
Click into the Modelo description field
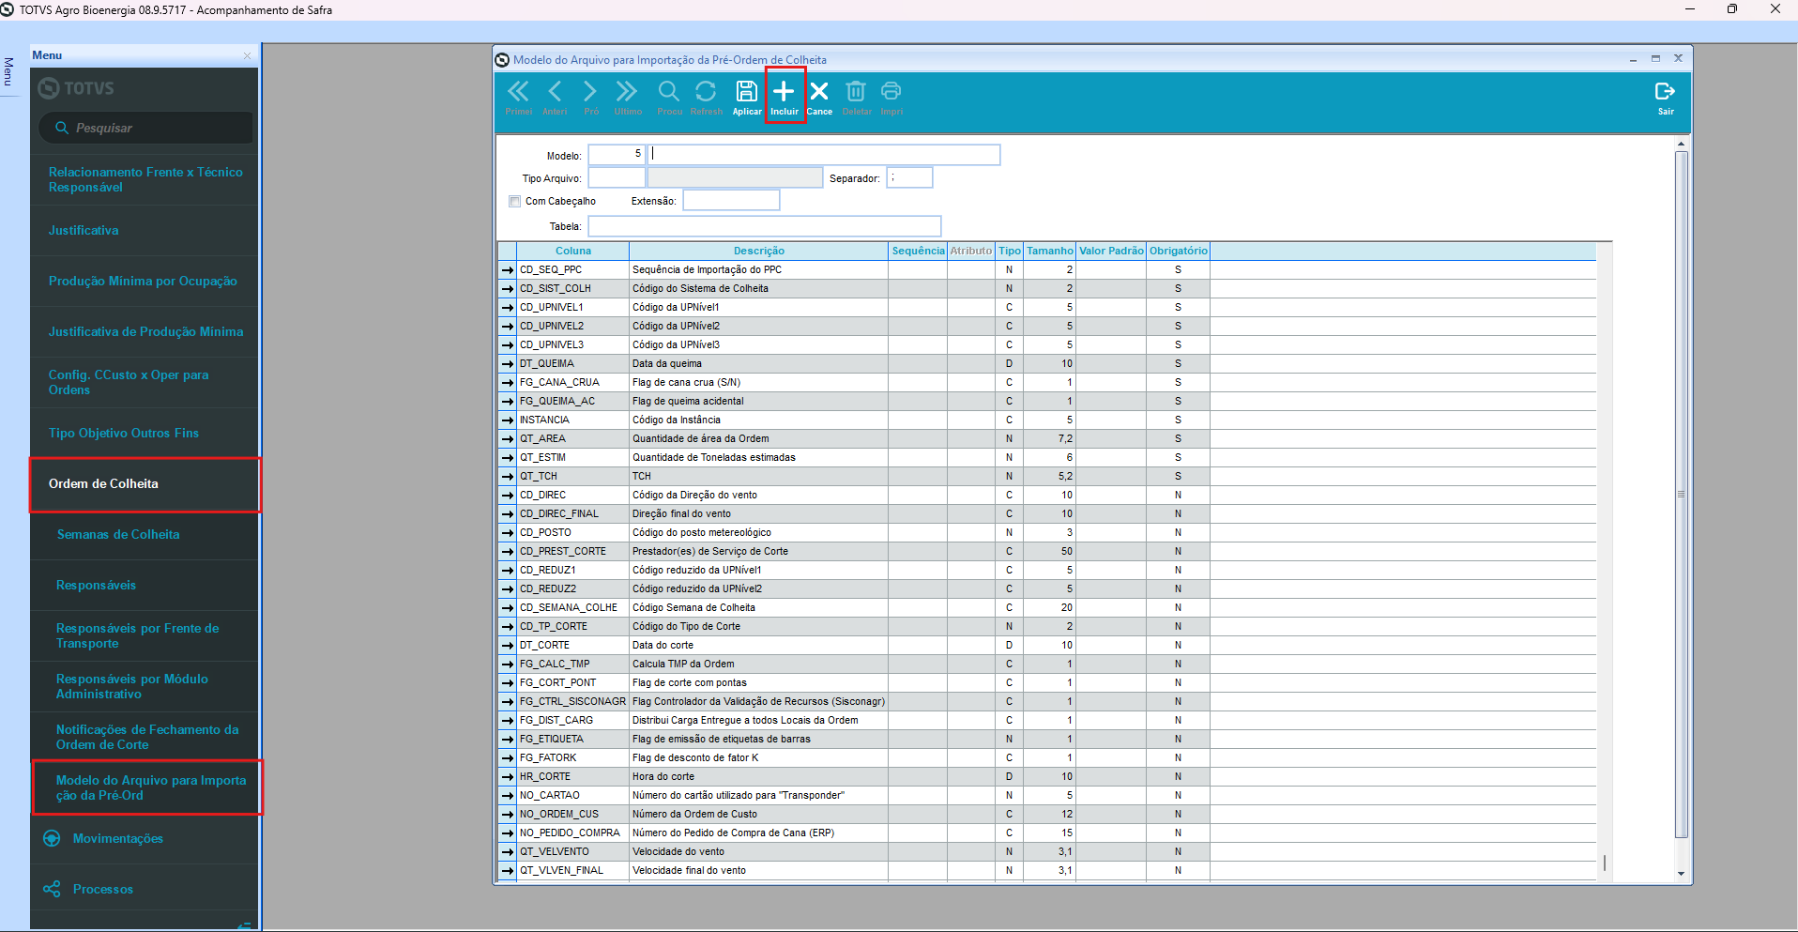pos(824,154)
